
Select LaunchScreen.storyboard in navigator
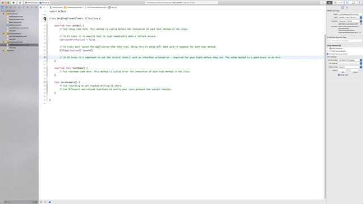point(19,28)
